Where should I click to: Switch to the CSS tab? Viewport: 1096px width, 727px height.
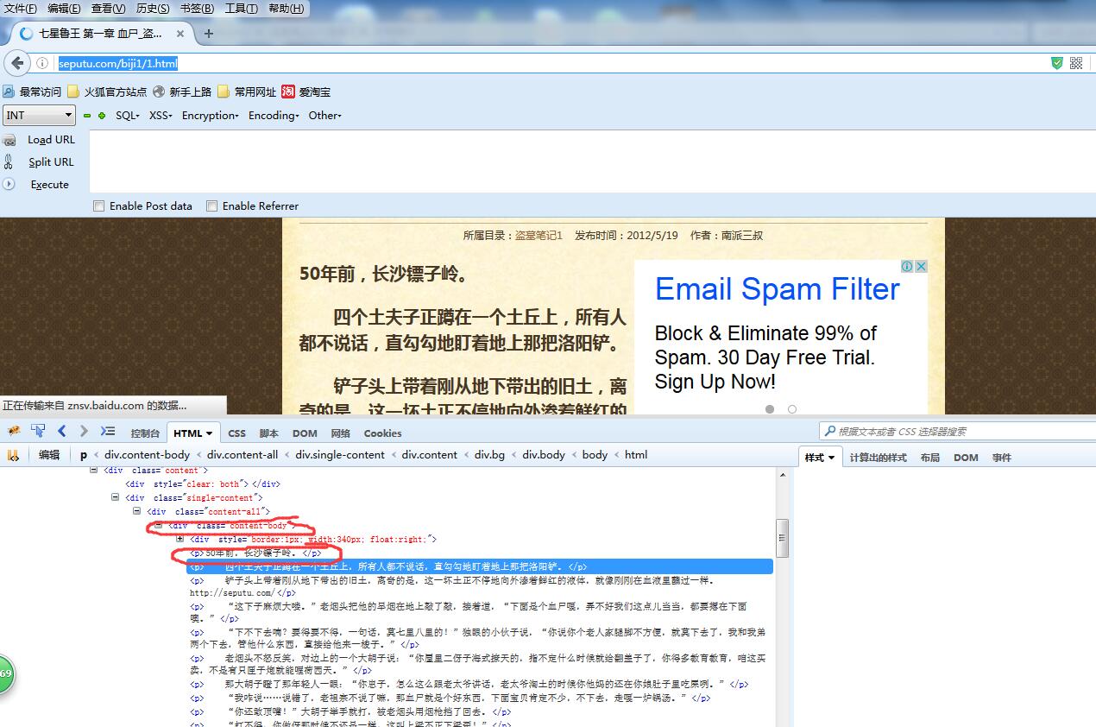(x=236, y=433)
